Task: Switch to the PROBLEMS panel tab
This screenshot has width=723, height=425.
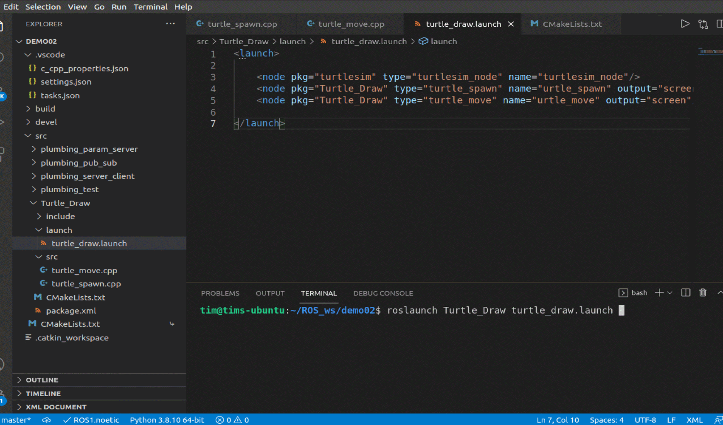Action: pyautogui.click(x=220, y=293)
